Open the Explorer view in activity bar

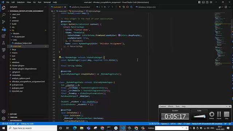click(x=3, y=8)
